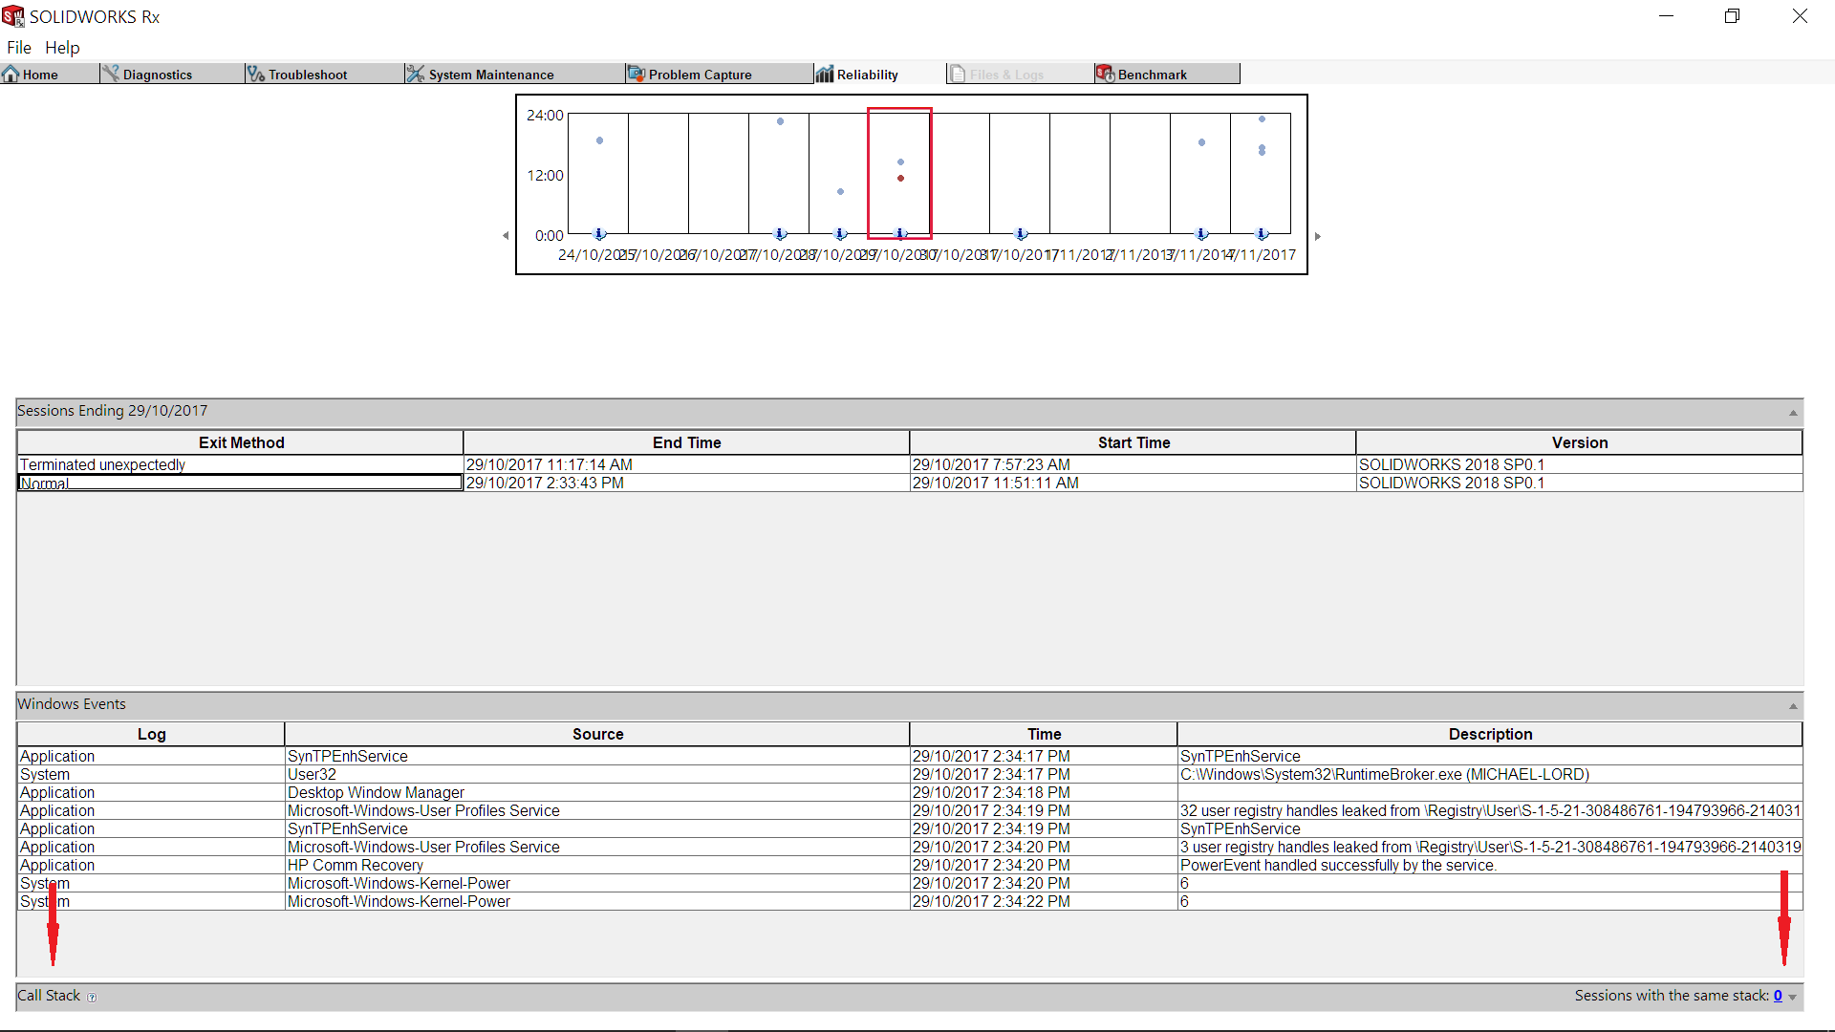
Task: Click the Troubleshoot tab icon
Action: coord(255,74)
